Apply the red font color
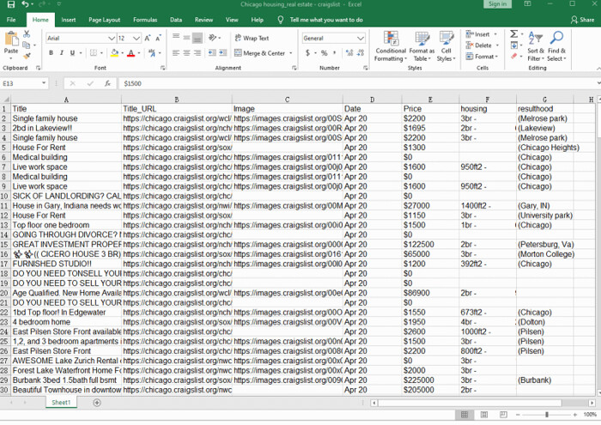The height and width of the screenshot is (425, 601). [131, 53]
